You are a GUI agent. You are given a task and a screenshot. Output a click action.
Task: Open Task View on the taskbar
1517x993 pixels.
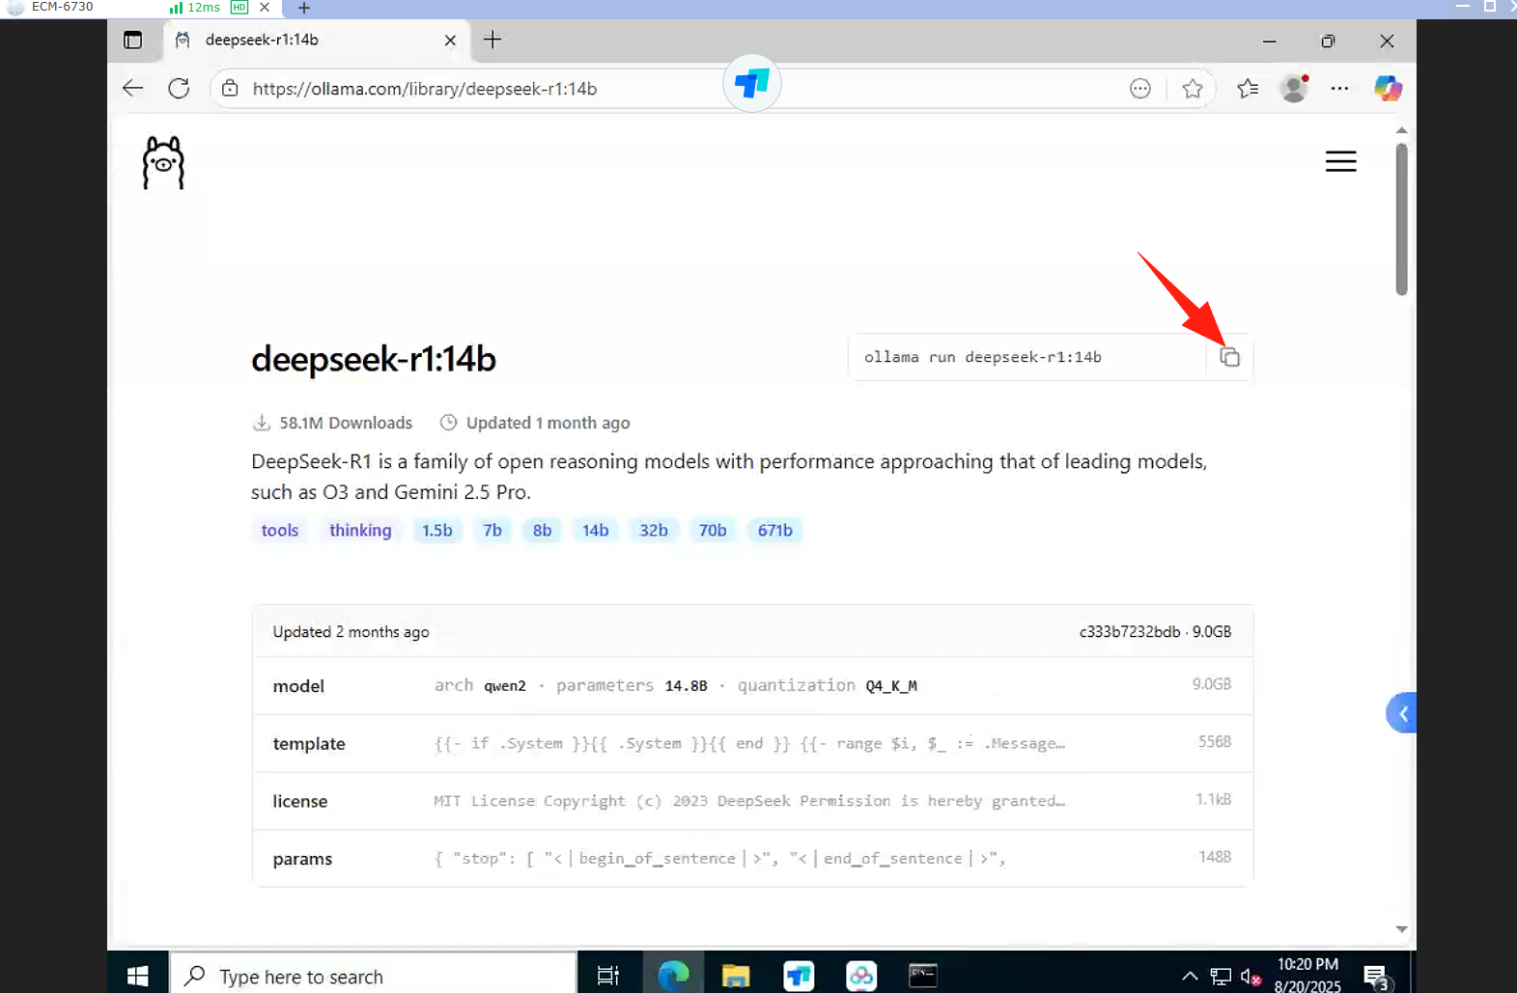[608, 976]
